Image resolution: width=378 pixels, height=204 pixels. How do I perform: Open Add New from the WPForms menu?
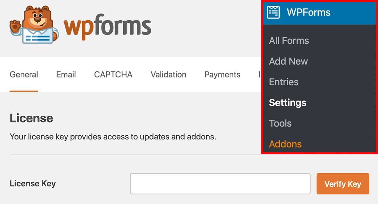(288, 61)
